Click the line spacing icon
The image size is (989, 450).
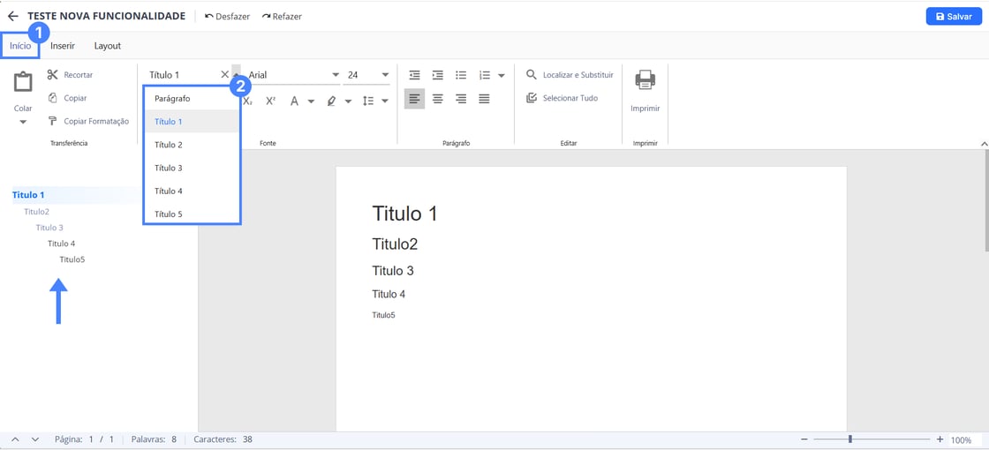tap(368, 101)
